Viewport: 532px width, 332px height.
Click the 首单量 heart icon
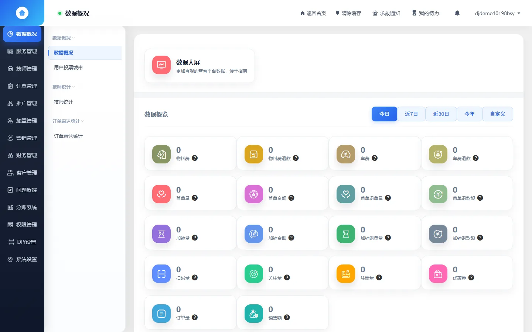(x=161, y=194)
